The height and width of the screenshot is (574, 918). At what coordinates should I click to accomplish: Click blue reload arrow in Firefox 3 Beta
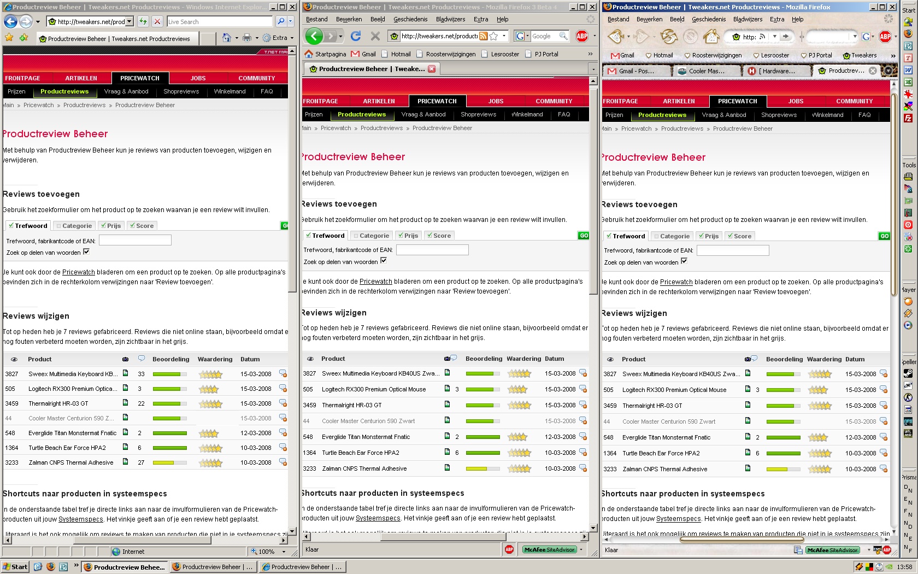[x=356, y=36]
